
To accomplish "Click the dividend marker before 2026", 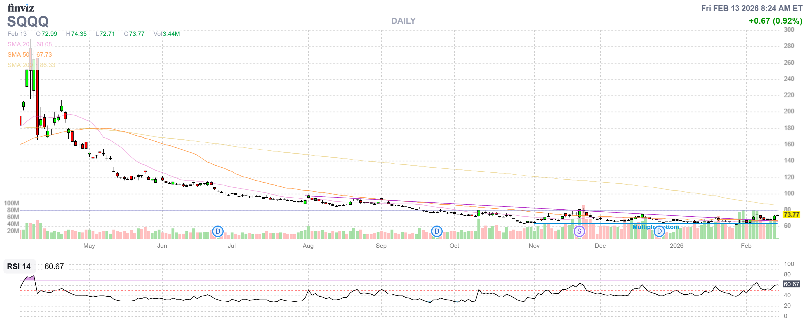I will click(x=659, y=232).
